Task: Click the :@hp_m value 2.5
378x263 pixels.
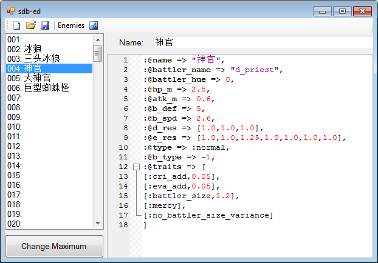Action: coord(199,89)
